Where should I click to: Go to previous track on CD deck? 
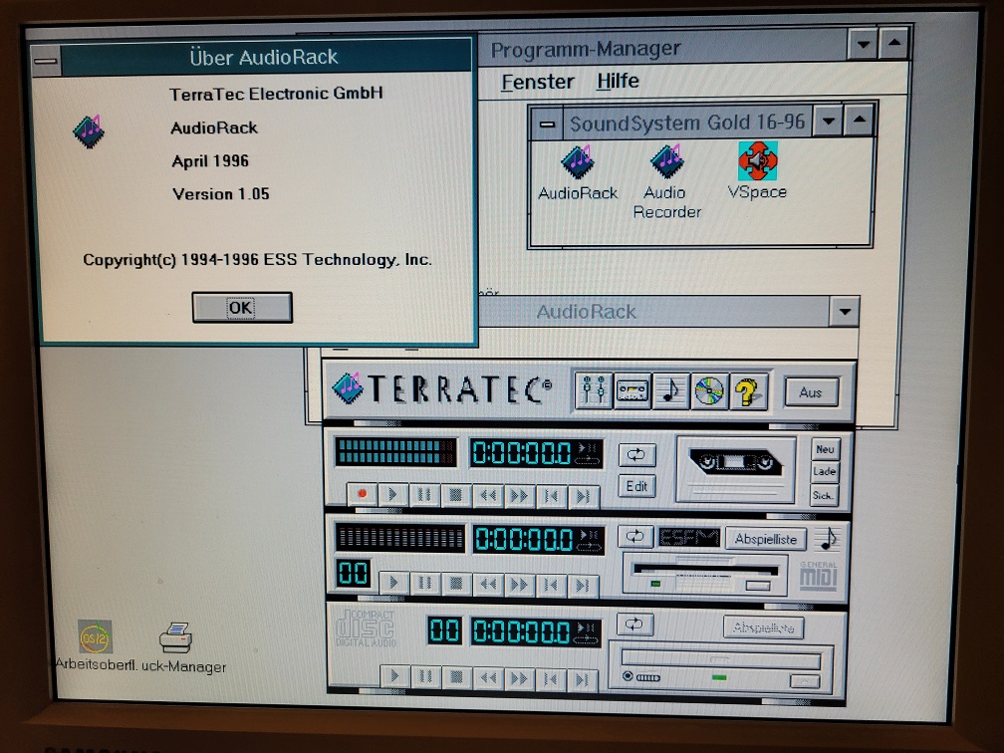point(551,678)
